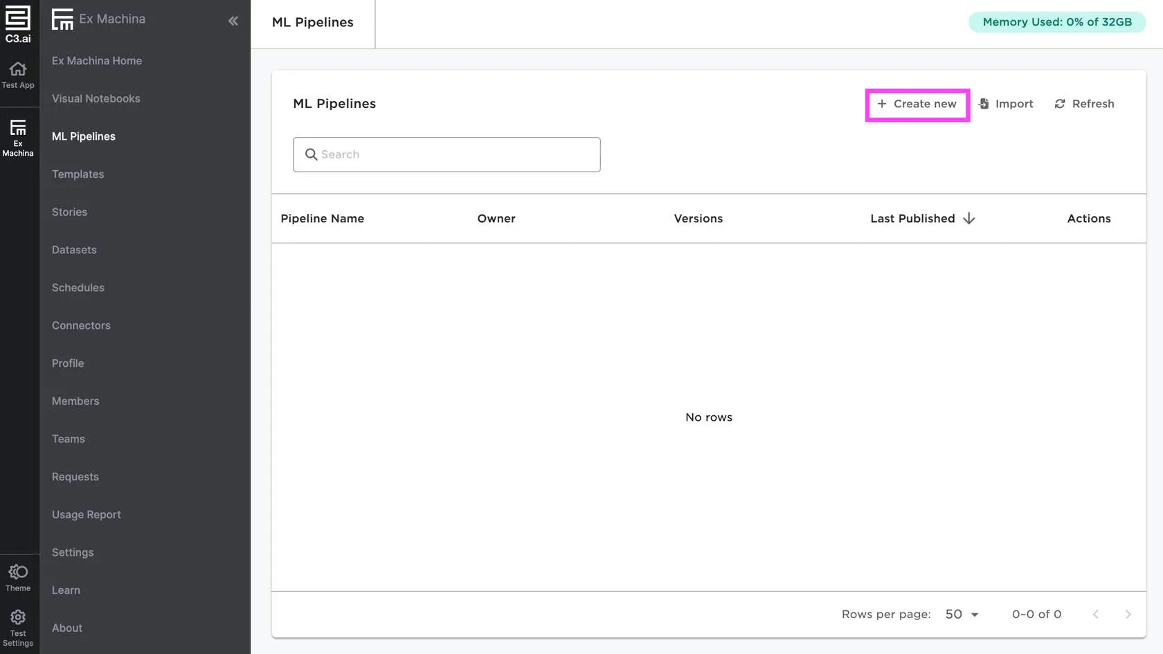
Task: Click the C3.ai logo icon
Action: (18, 24)
